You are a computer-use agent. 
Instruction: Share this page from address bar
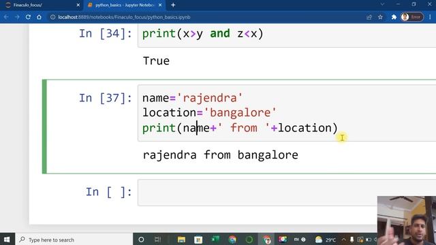[369, 17]
